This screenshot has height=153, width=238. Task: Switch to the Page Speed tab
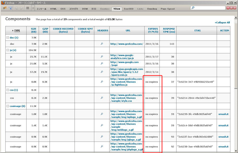click(167, 9)
